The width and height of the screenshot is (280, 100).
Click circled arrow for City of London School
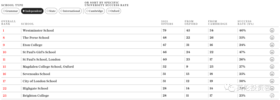272,81
